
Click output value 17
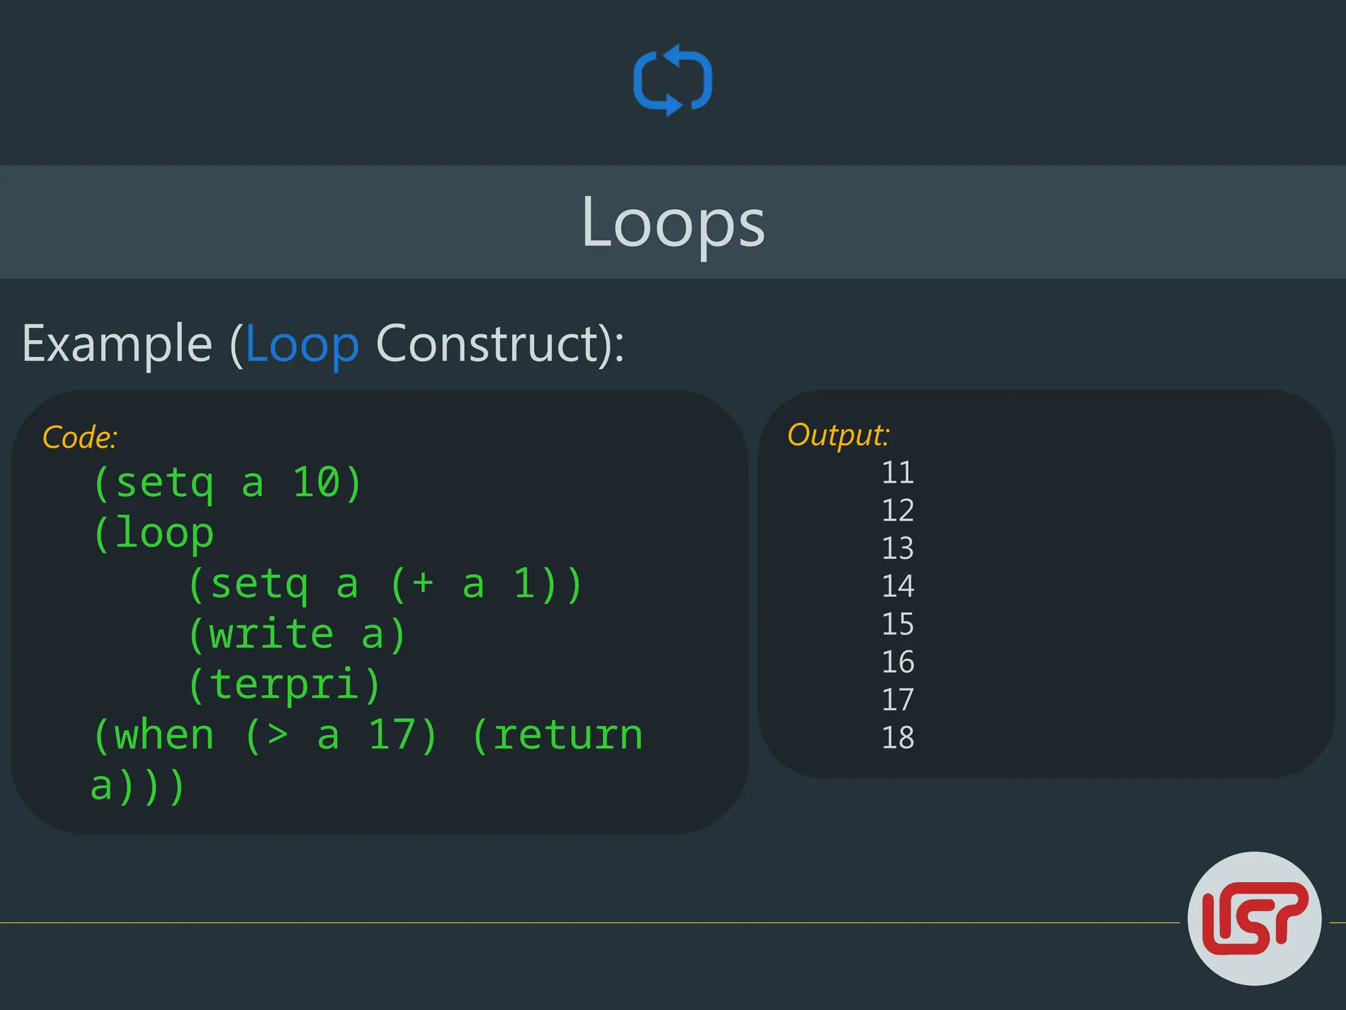click(x=897, y=700)
